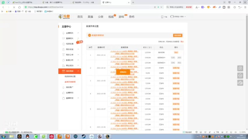Open the 104分钟 recording title link
The height and width of the screenshot is (139, 248).
point(124,57)
